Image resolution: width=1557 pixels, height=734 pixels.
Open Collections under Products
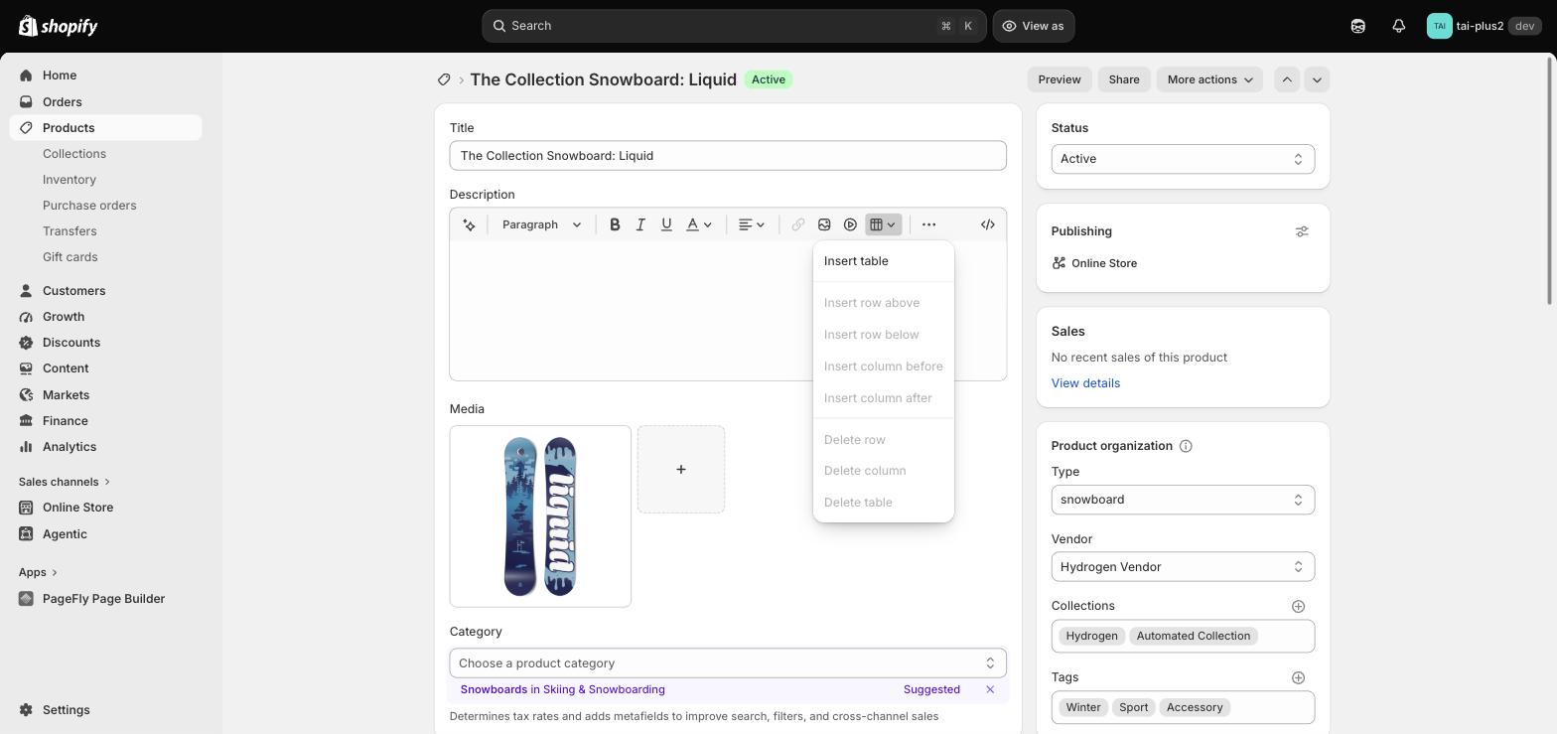pyautogui.click(x=74, y=154)
